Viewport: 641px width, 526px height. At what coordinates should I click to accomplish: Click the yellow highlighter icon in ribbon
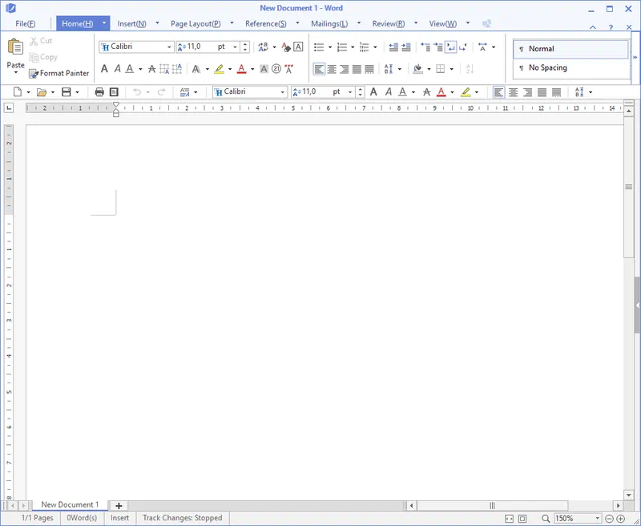point(219,70)
